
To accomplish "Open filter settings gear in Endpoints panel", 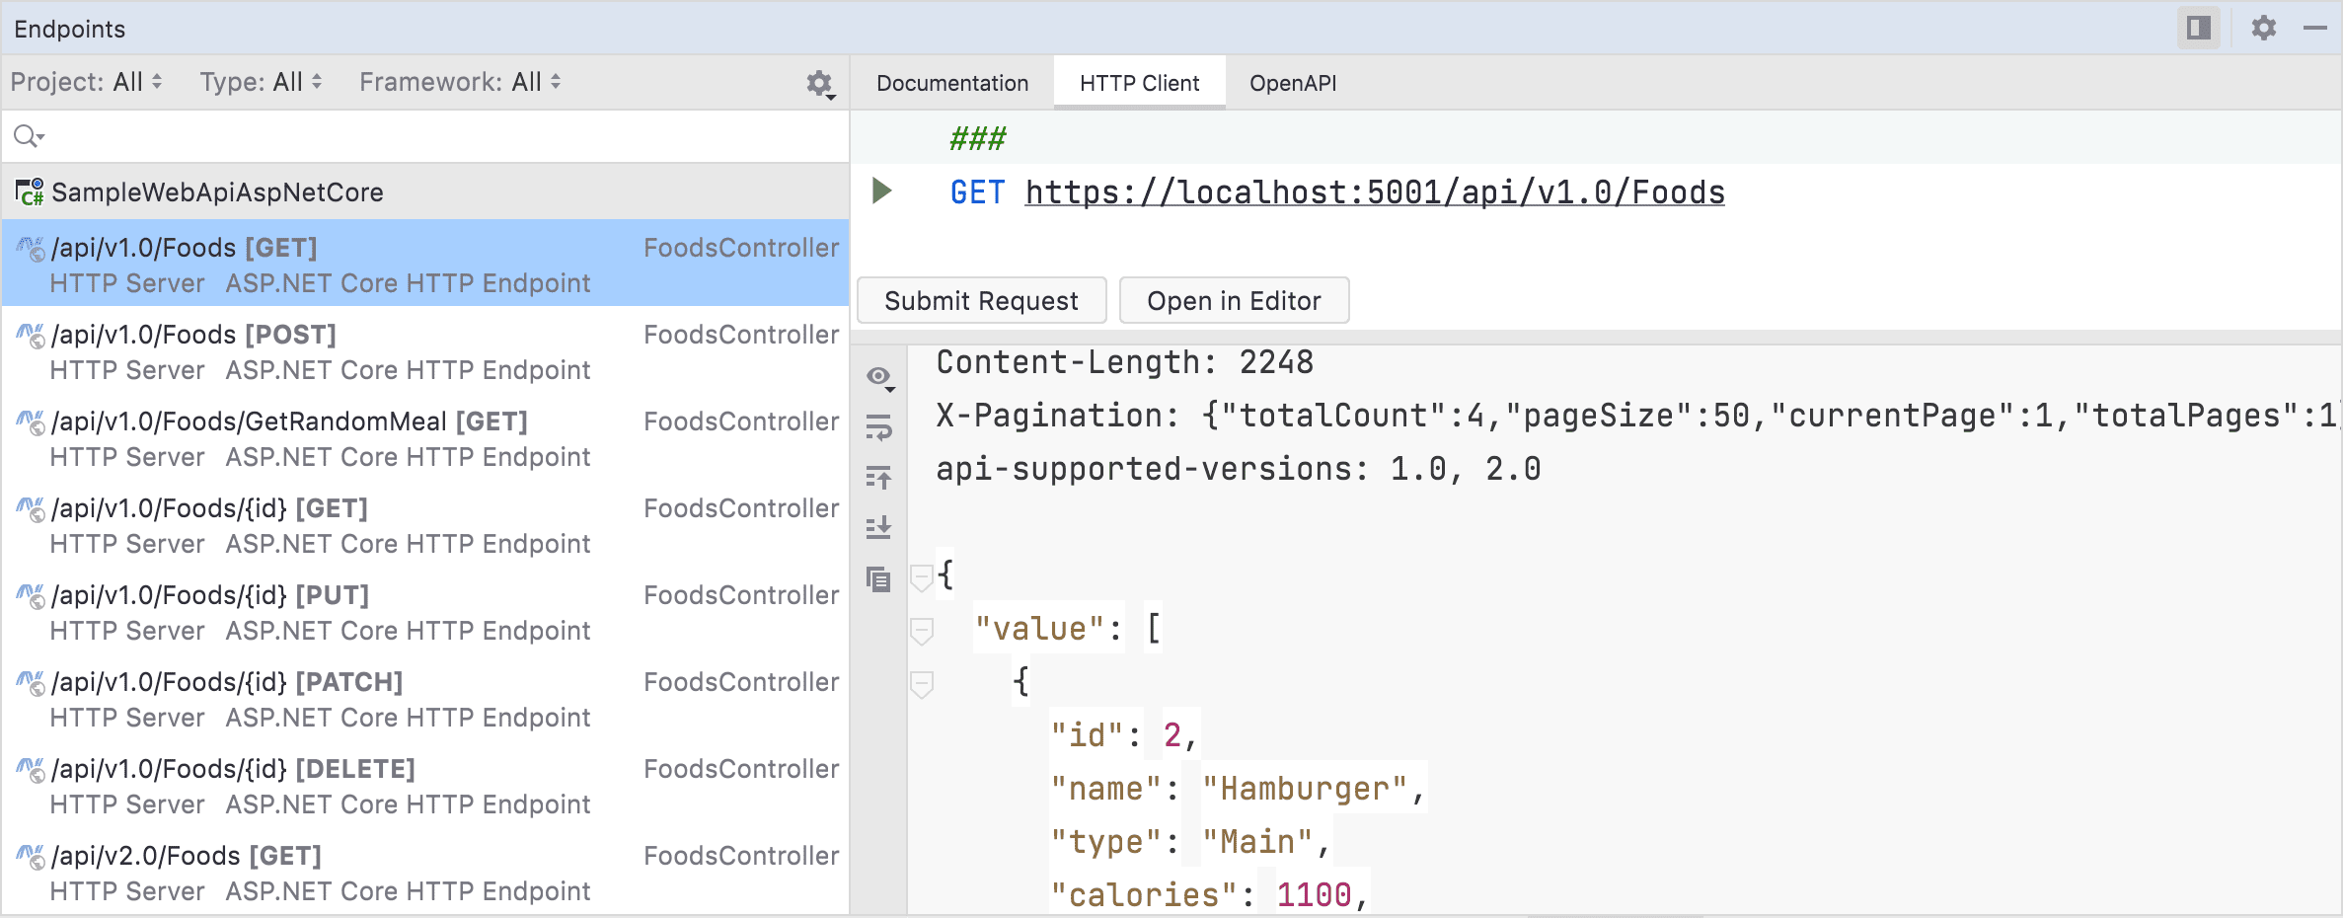I will click(819, 84).
